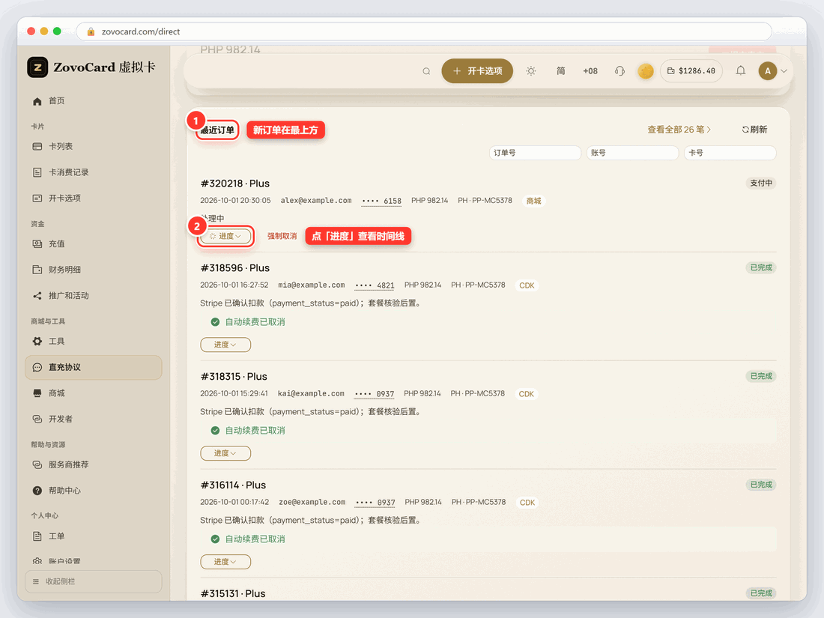Click the browser address bar zovocard.com/direct
Image resolution: width=824 pixels, height=618 pixels.
(423, 31)
